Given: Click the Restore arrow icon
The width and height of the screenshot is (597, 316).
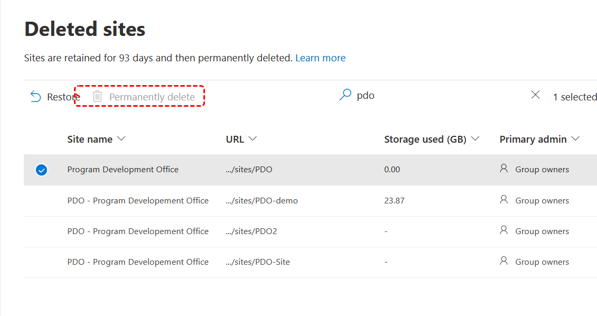Looking at the screenshot, I should (35, 97).
